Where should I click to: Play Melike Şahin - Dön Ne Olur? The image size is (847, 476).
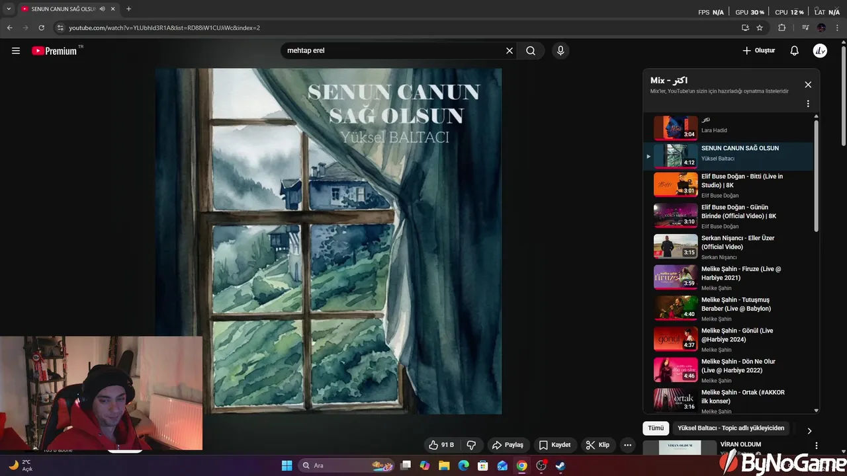729,370
